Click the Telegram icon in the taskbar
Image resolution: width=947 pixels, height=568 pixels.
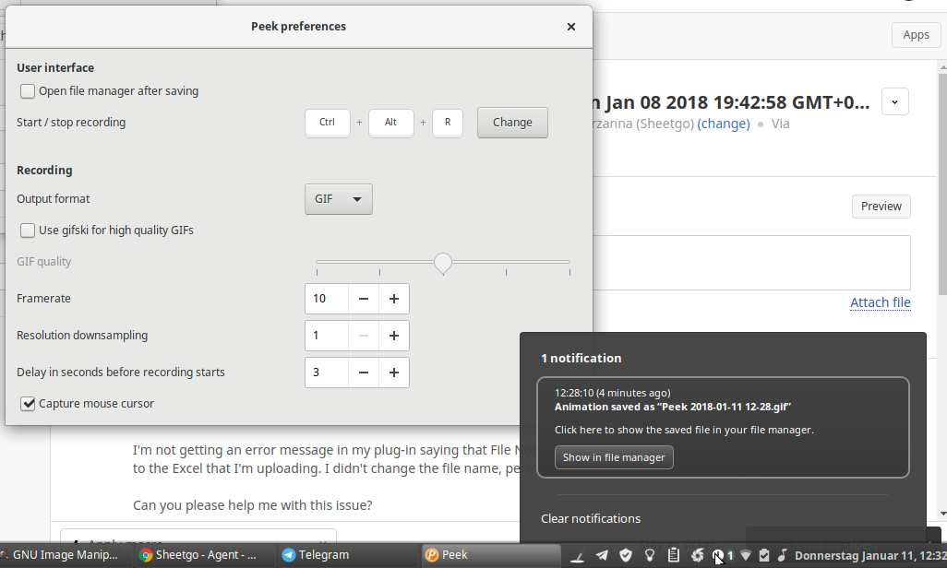(289, 555)
